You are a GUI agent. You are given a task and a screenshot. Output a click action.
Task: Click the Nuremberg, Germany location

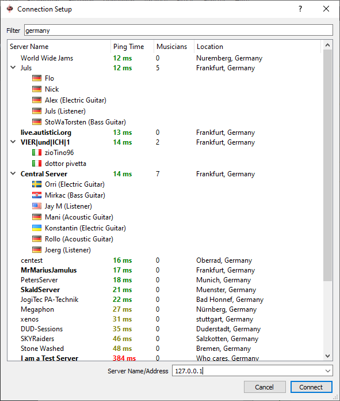pos(229,58)
